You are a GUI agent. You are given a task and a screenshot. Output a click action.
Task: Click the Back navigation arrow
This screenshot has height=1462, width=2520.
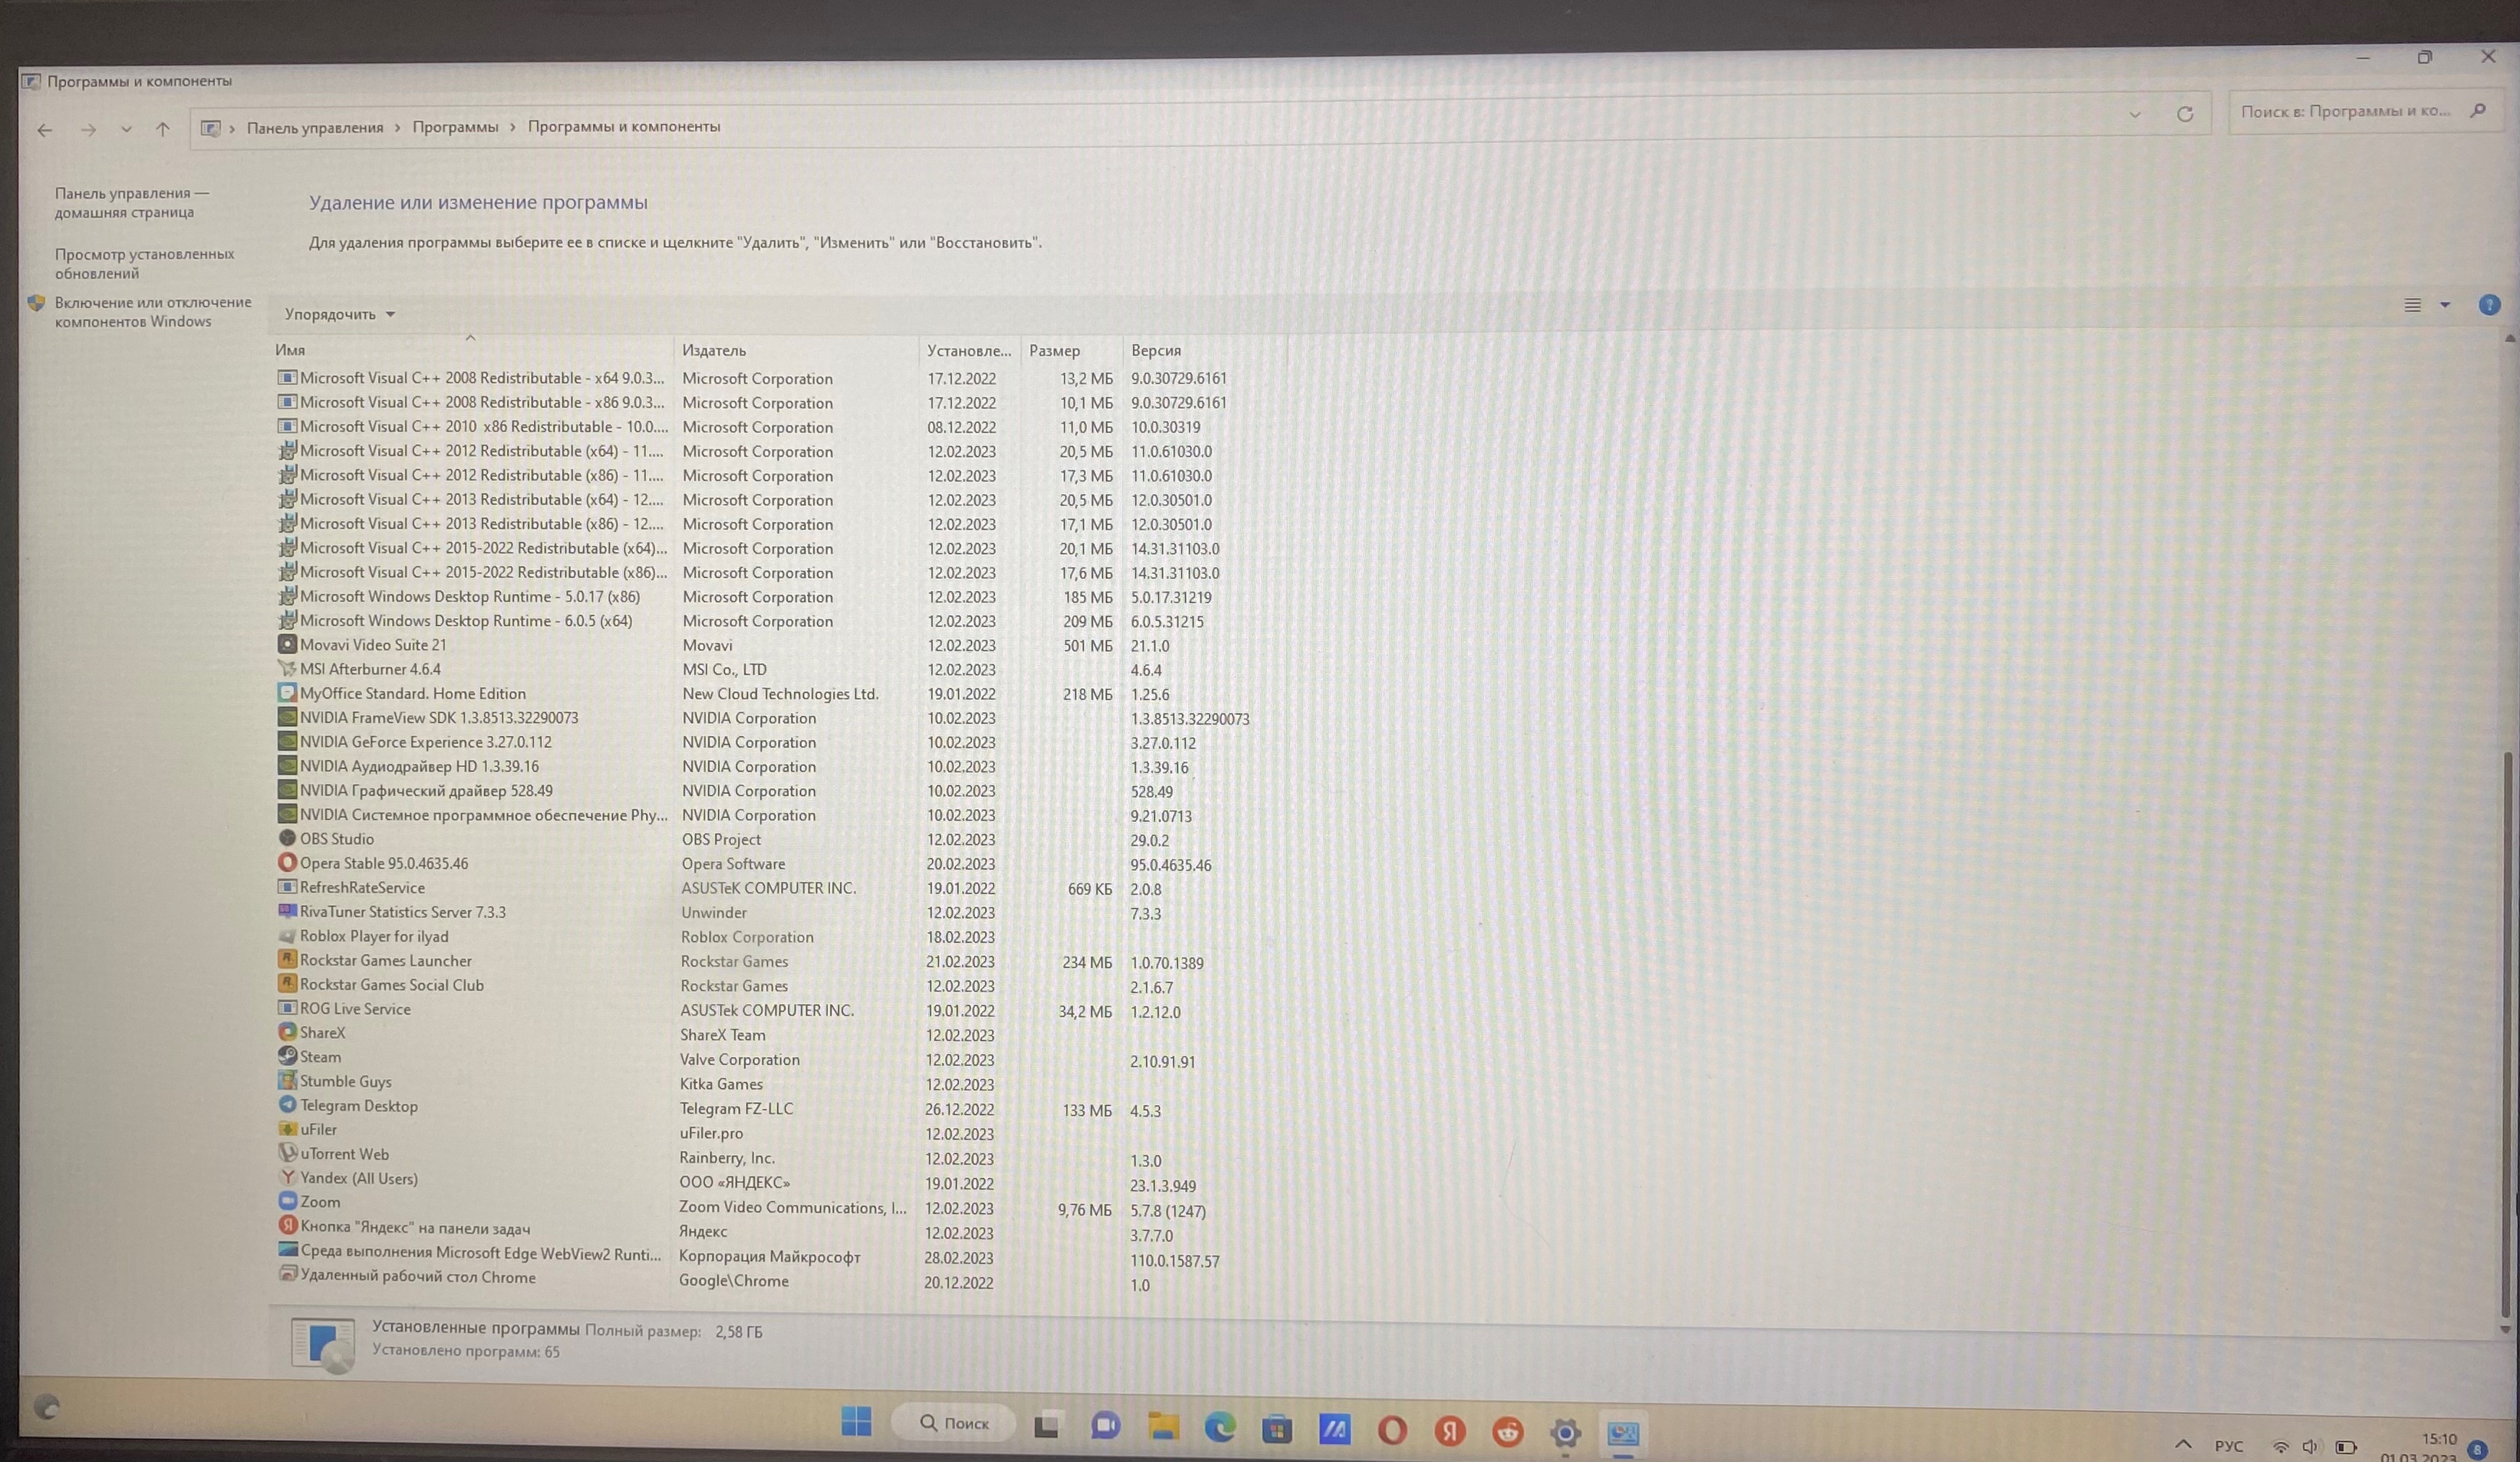click(44, 130)
